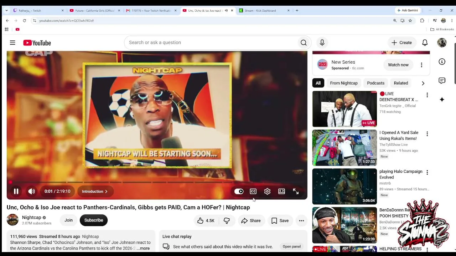456x256 pixels.
Task: Show more filter chips with the arrow
Action: tap(423, 83)
